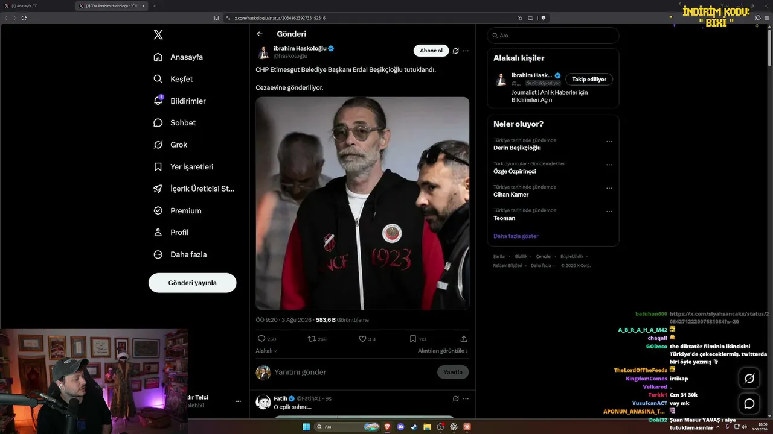773x434 pixels.
Task: Open options for Cihan Kamer trend
Action: 609,188
